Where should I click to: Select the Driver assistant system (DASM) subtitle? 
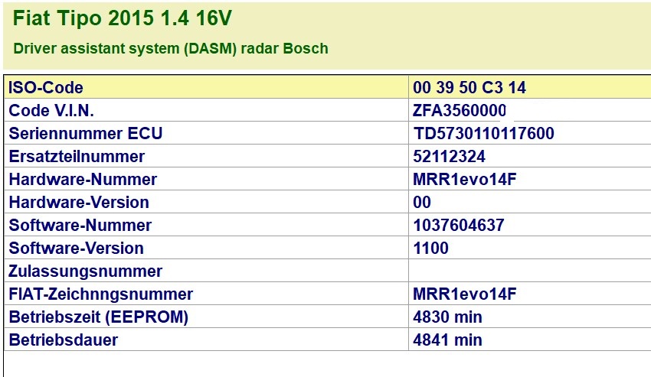coord(171,48)
